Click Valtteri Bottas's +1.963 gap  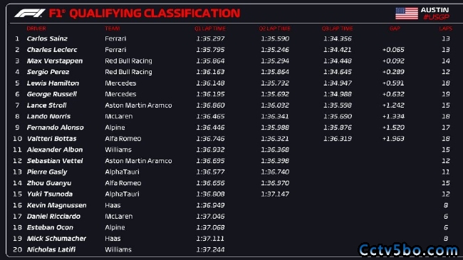(x=393, y=139)
